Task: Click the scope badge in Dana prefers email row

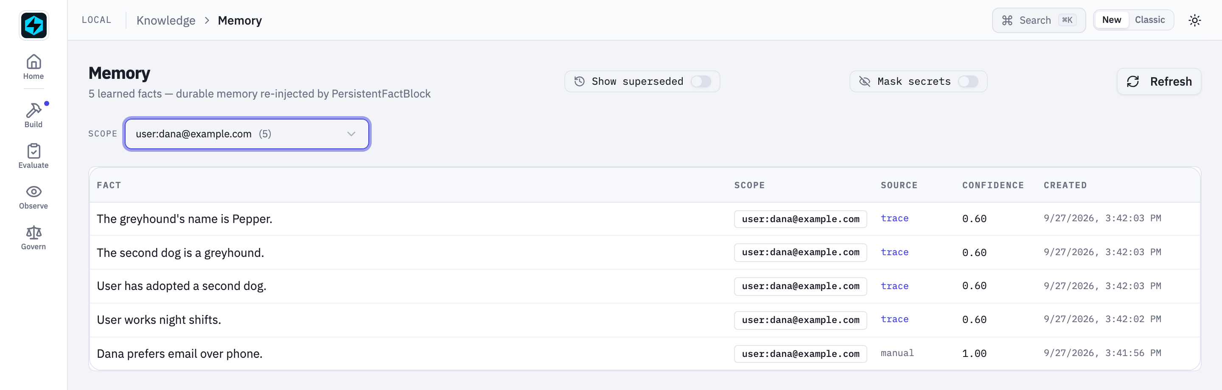Action: coord(800,354)
